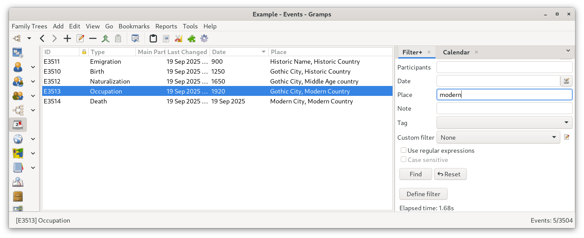Open the Edit menu
The image size is (584, 238).
[75, 26]
